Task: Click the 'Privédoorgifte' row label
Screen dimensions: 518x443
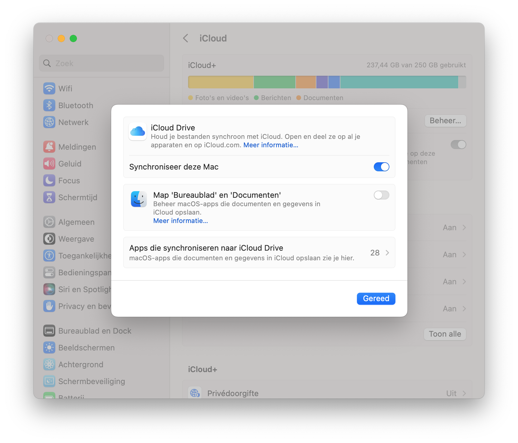Action: (233, 393)
